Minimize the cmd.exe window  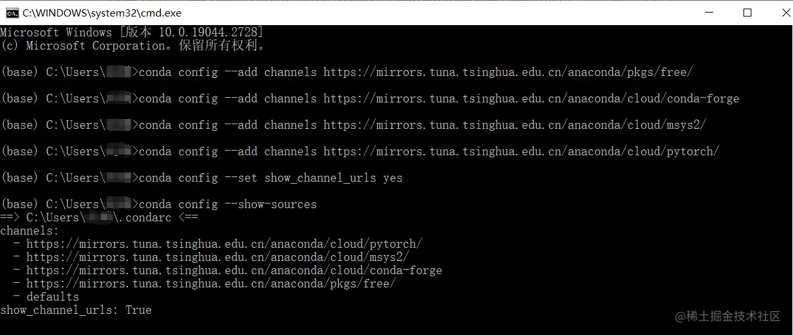[709, 13]
